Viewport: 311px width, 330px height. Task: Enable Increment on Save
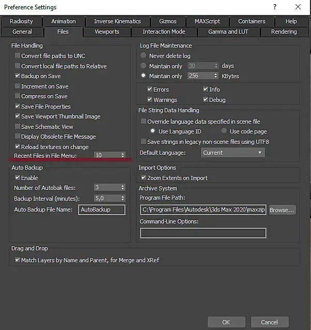[18, 86]
